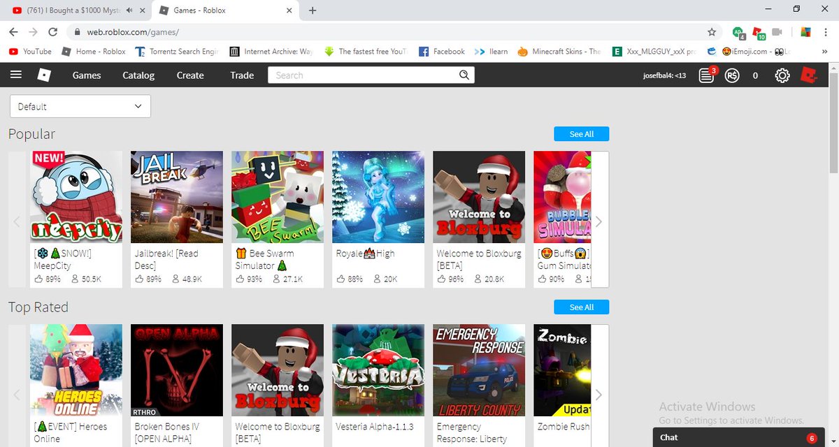Open Emergency Response Liberty County thumbnail
Image resolution: width=839 pixels, height=447 pixels.
pyautogui.click(x=479, y=370)
